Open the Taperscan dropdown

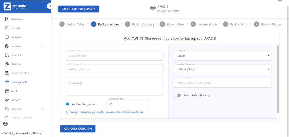click(x=223, y=56)
